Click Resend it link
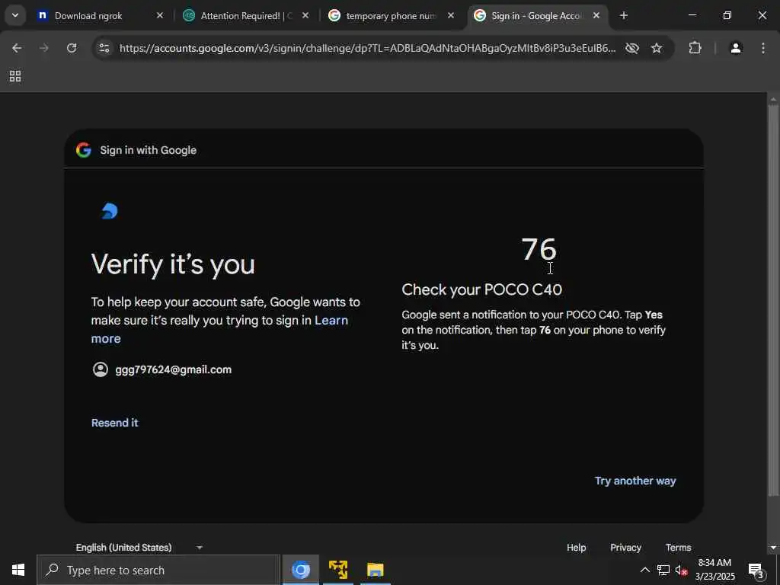This screenshot has height=585, width=780. (x=115, y=423)
